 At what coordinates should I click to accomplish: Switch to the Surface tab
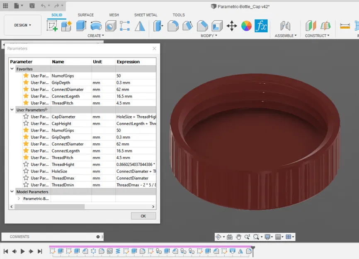tap(86, 15)
